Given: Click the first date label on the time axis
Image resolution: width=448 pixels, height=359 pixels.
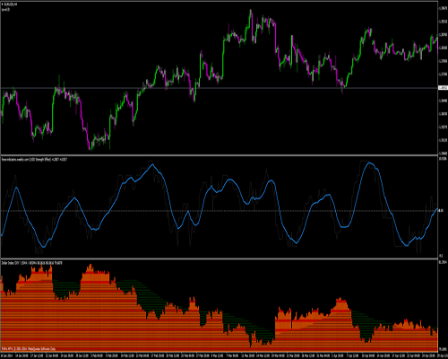Looking at the screenshot, I should tap(7, 356).
